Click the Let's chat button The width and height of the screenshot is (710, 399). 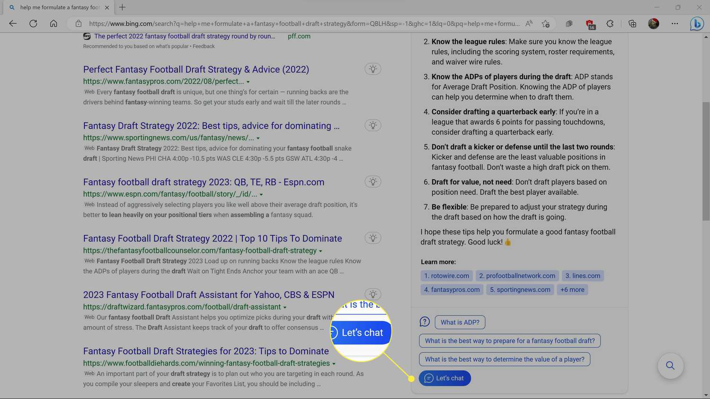click(x=444, y=378)
